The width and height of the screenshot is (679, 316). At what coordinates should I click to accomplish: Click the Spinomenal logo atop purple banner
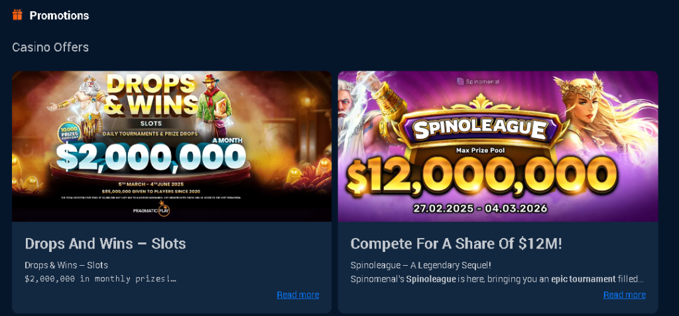point(477,81)
